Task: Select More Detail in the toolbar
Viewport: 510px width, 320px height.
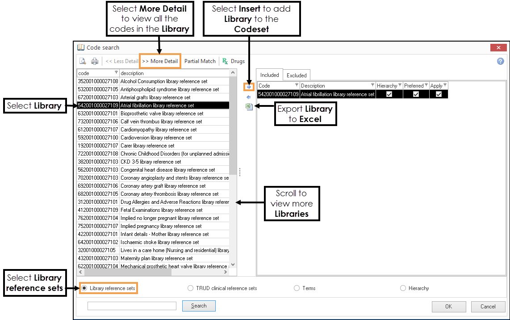Action: [x=160, y=61]
